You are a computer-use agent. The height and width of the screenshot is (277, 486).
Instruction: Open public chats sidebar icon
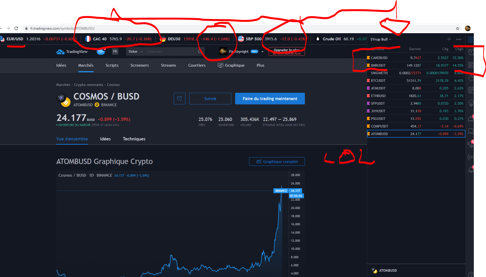click(x=471, y=118)
